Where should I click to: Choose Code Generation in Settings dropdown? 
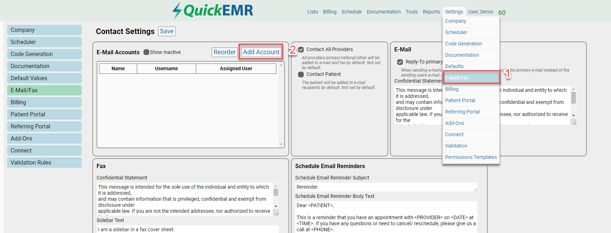[x=471, y=44]
